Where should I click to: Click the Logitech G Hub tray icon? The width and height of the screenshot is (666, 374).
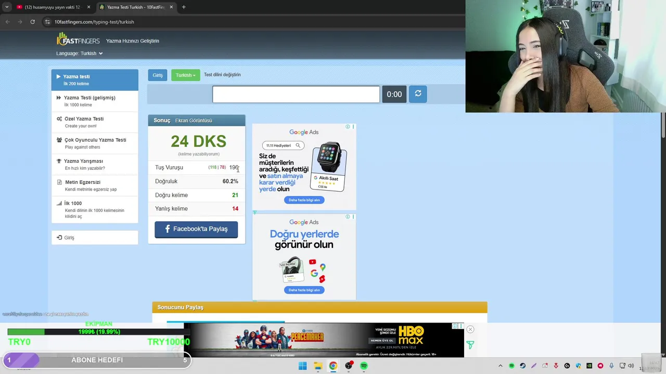[567, 366]
